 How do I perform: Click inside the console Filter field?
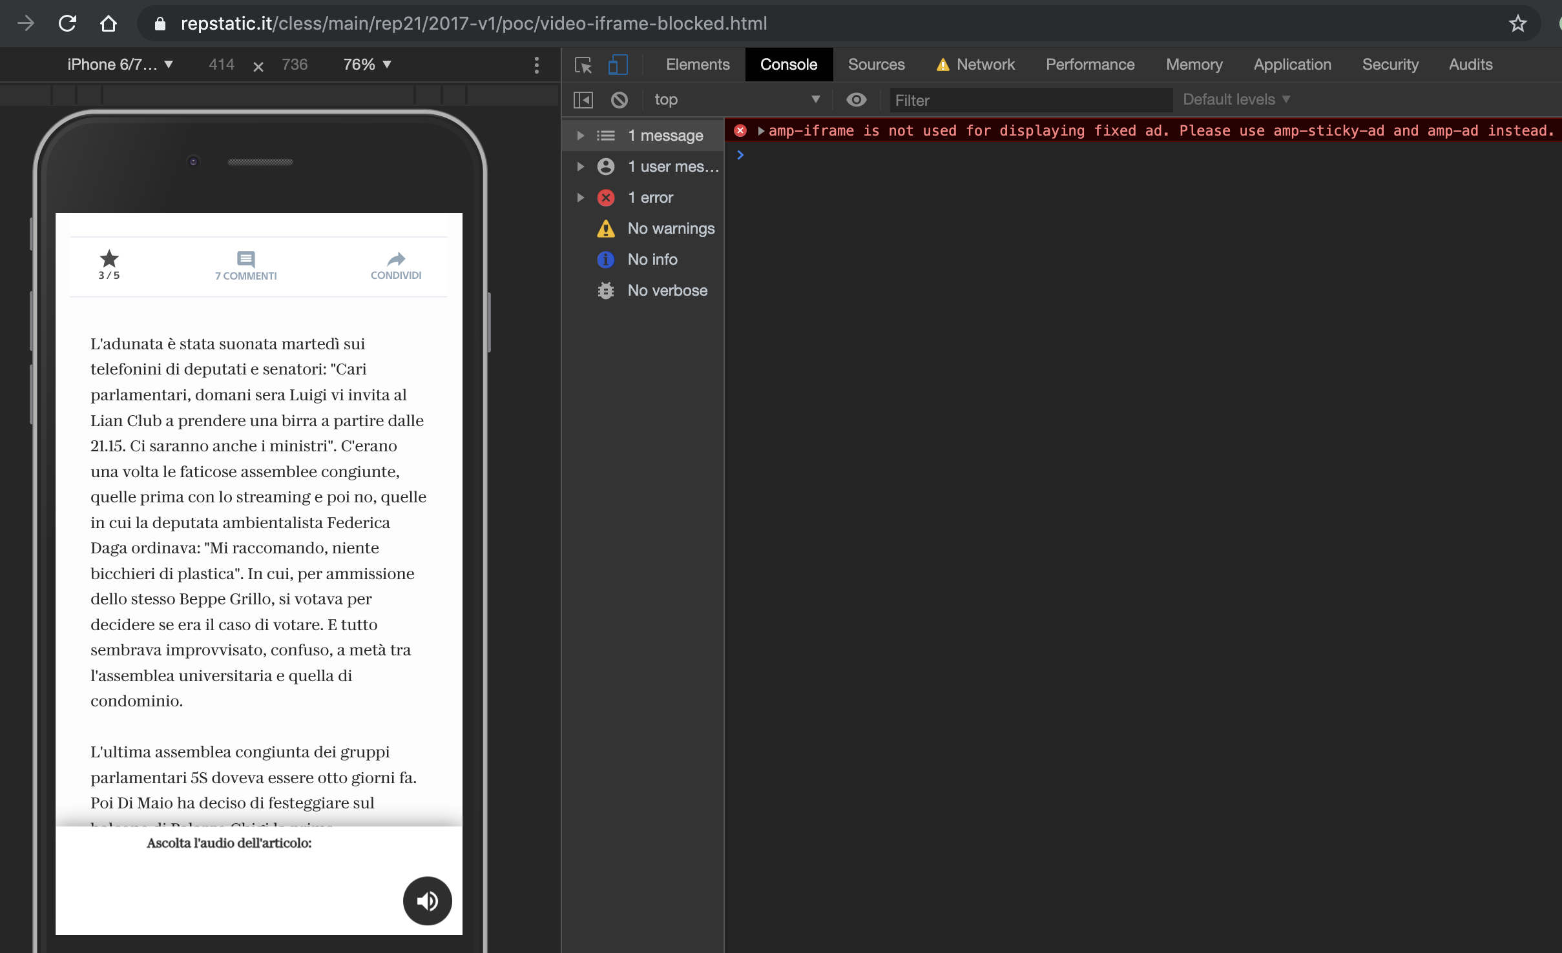point(1030,100)
